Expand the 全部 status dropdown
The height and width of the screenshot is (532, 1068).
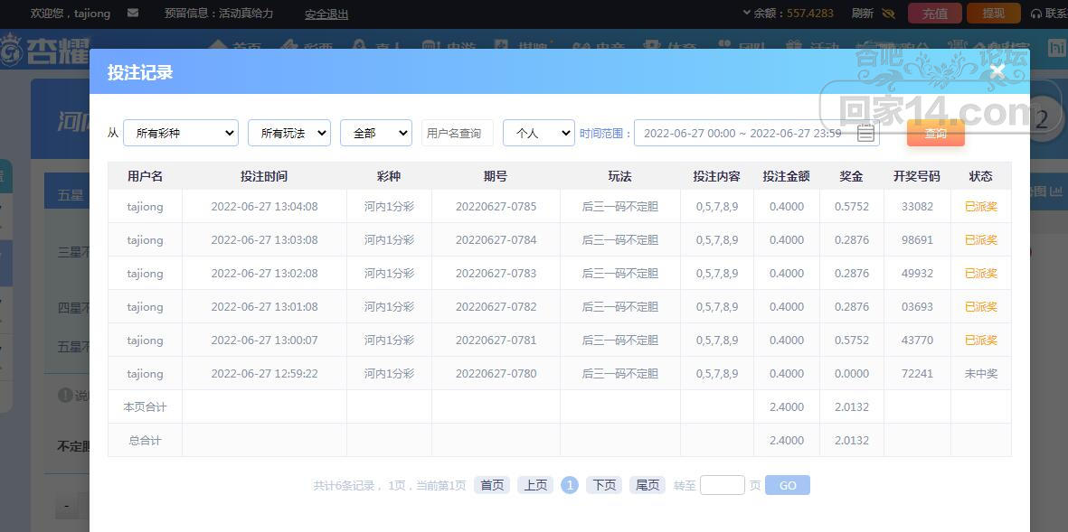[376, 133]
